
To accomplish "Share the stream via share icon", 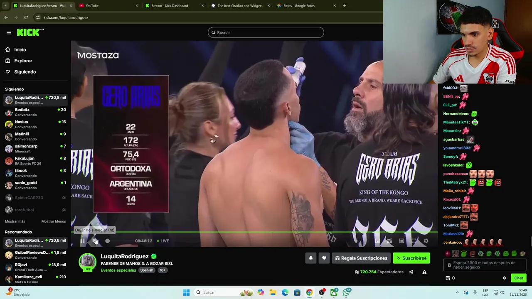I will coord(411,272).
